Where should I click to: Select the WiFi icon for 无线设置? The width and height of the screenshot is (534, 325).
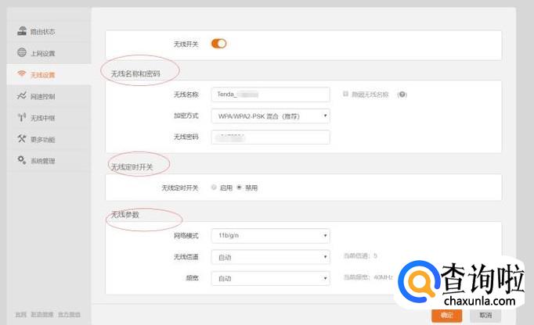22,73
